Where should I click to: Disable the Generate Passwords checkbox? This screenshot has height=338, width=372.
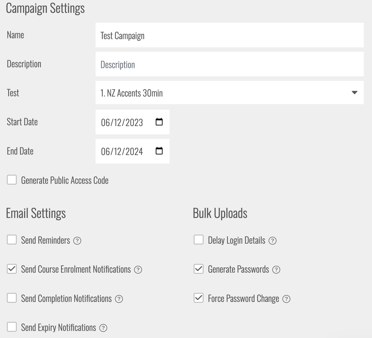199,269
